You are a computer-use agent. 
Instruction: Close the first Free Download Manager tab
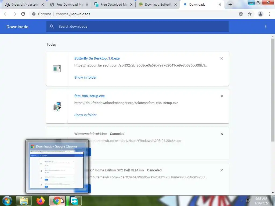[x=87, y=5]
